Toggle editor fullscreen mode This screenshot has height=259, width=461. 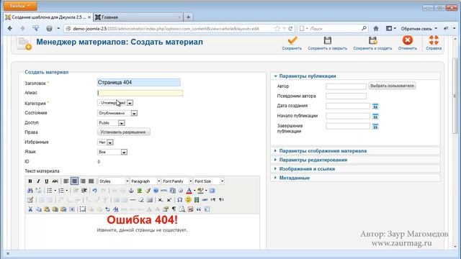pos(212,191)
